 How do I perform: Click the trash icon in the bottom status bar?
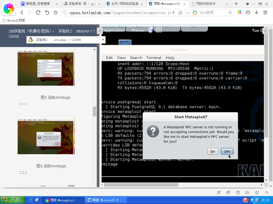click(x=238, y=192)
